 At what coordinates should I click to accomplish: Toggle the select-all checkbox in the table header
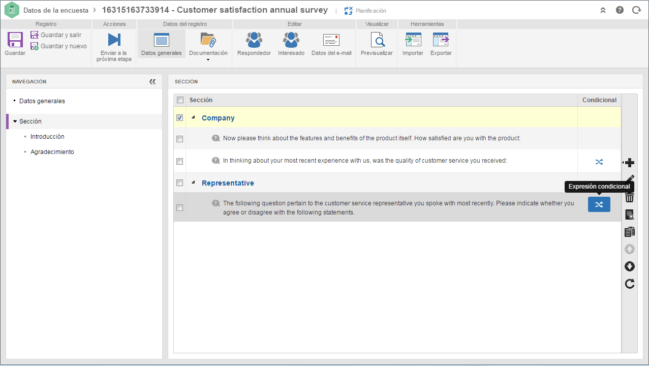(180, 100)
